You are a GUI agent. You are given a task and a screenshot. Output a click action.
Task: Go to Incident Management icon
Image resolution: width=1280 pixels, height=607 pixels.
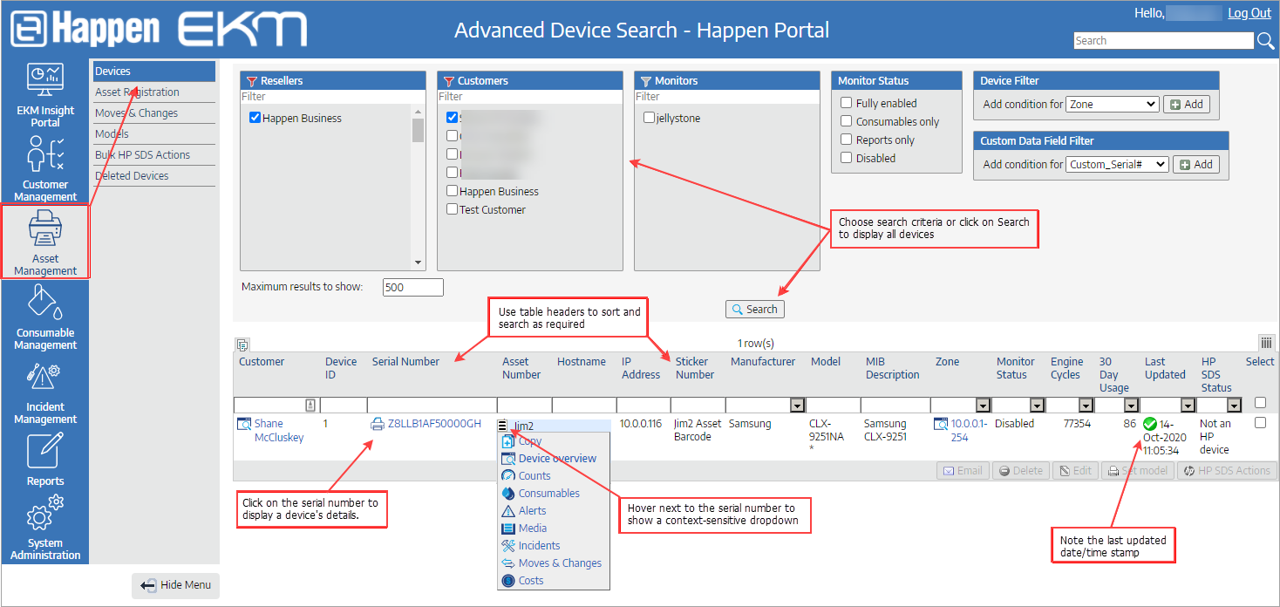pyautogui.click(x=45, y=379)
